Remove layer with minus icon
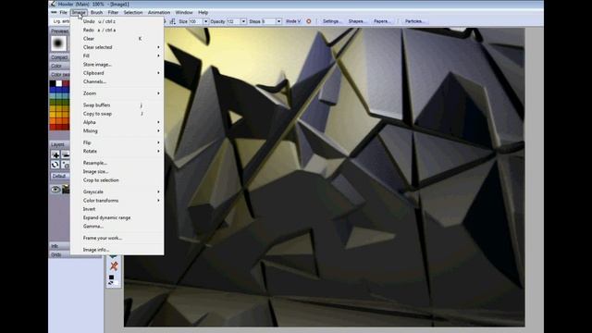 pyautogui.click(x=66, y=154)
